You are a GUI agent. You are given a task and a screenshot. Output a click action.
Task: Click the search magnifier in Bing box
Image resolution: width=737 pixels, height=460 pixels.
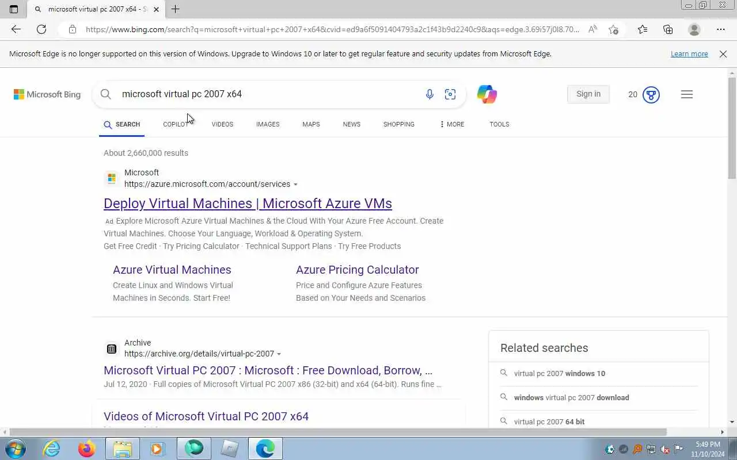pos(106,94)
